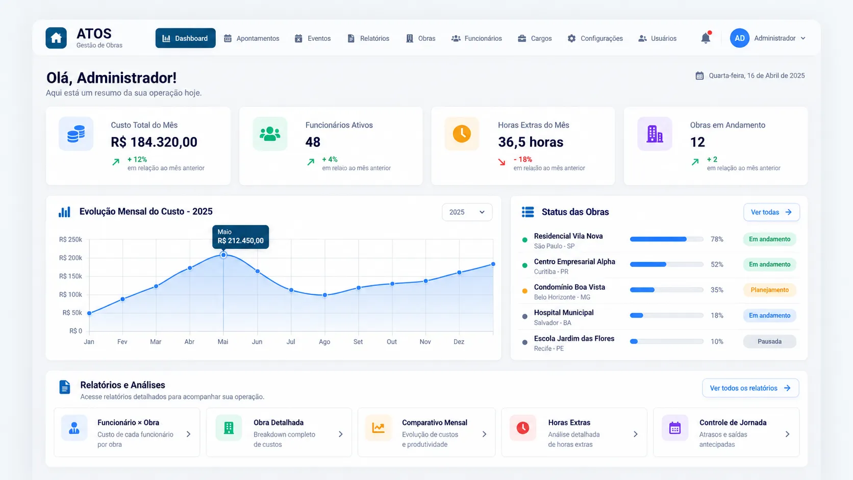Open the Relatórios nav item

point(368,38)
